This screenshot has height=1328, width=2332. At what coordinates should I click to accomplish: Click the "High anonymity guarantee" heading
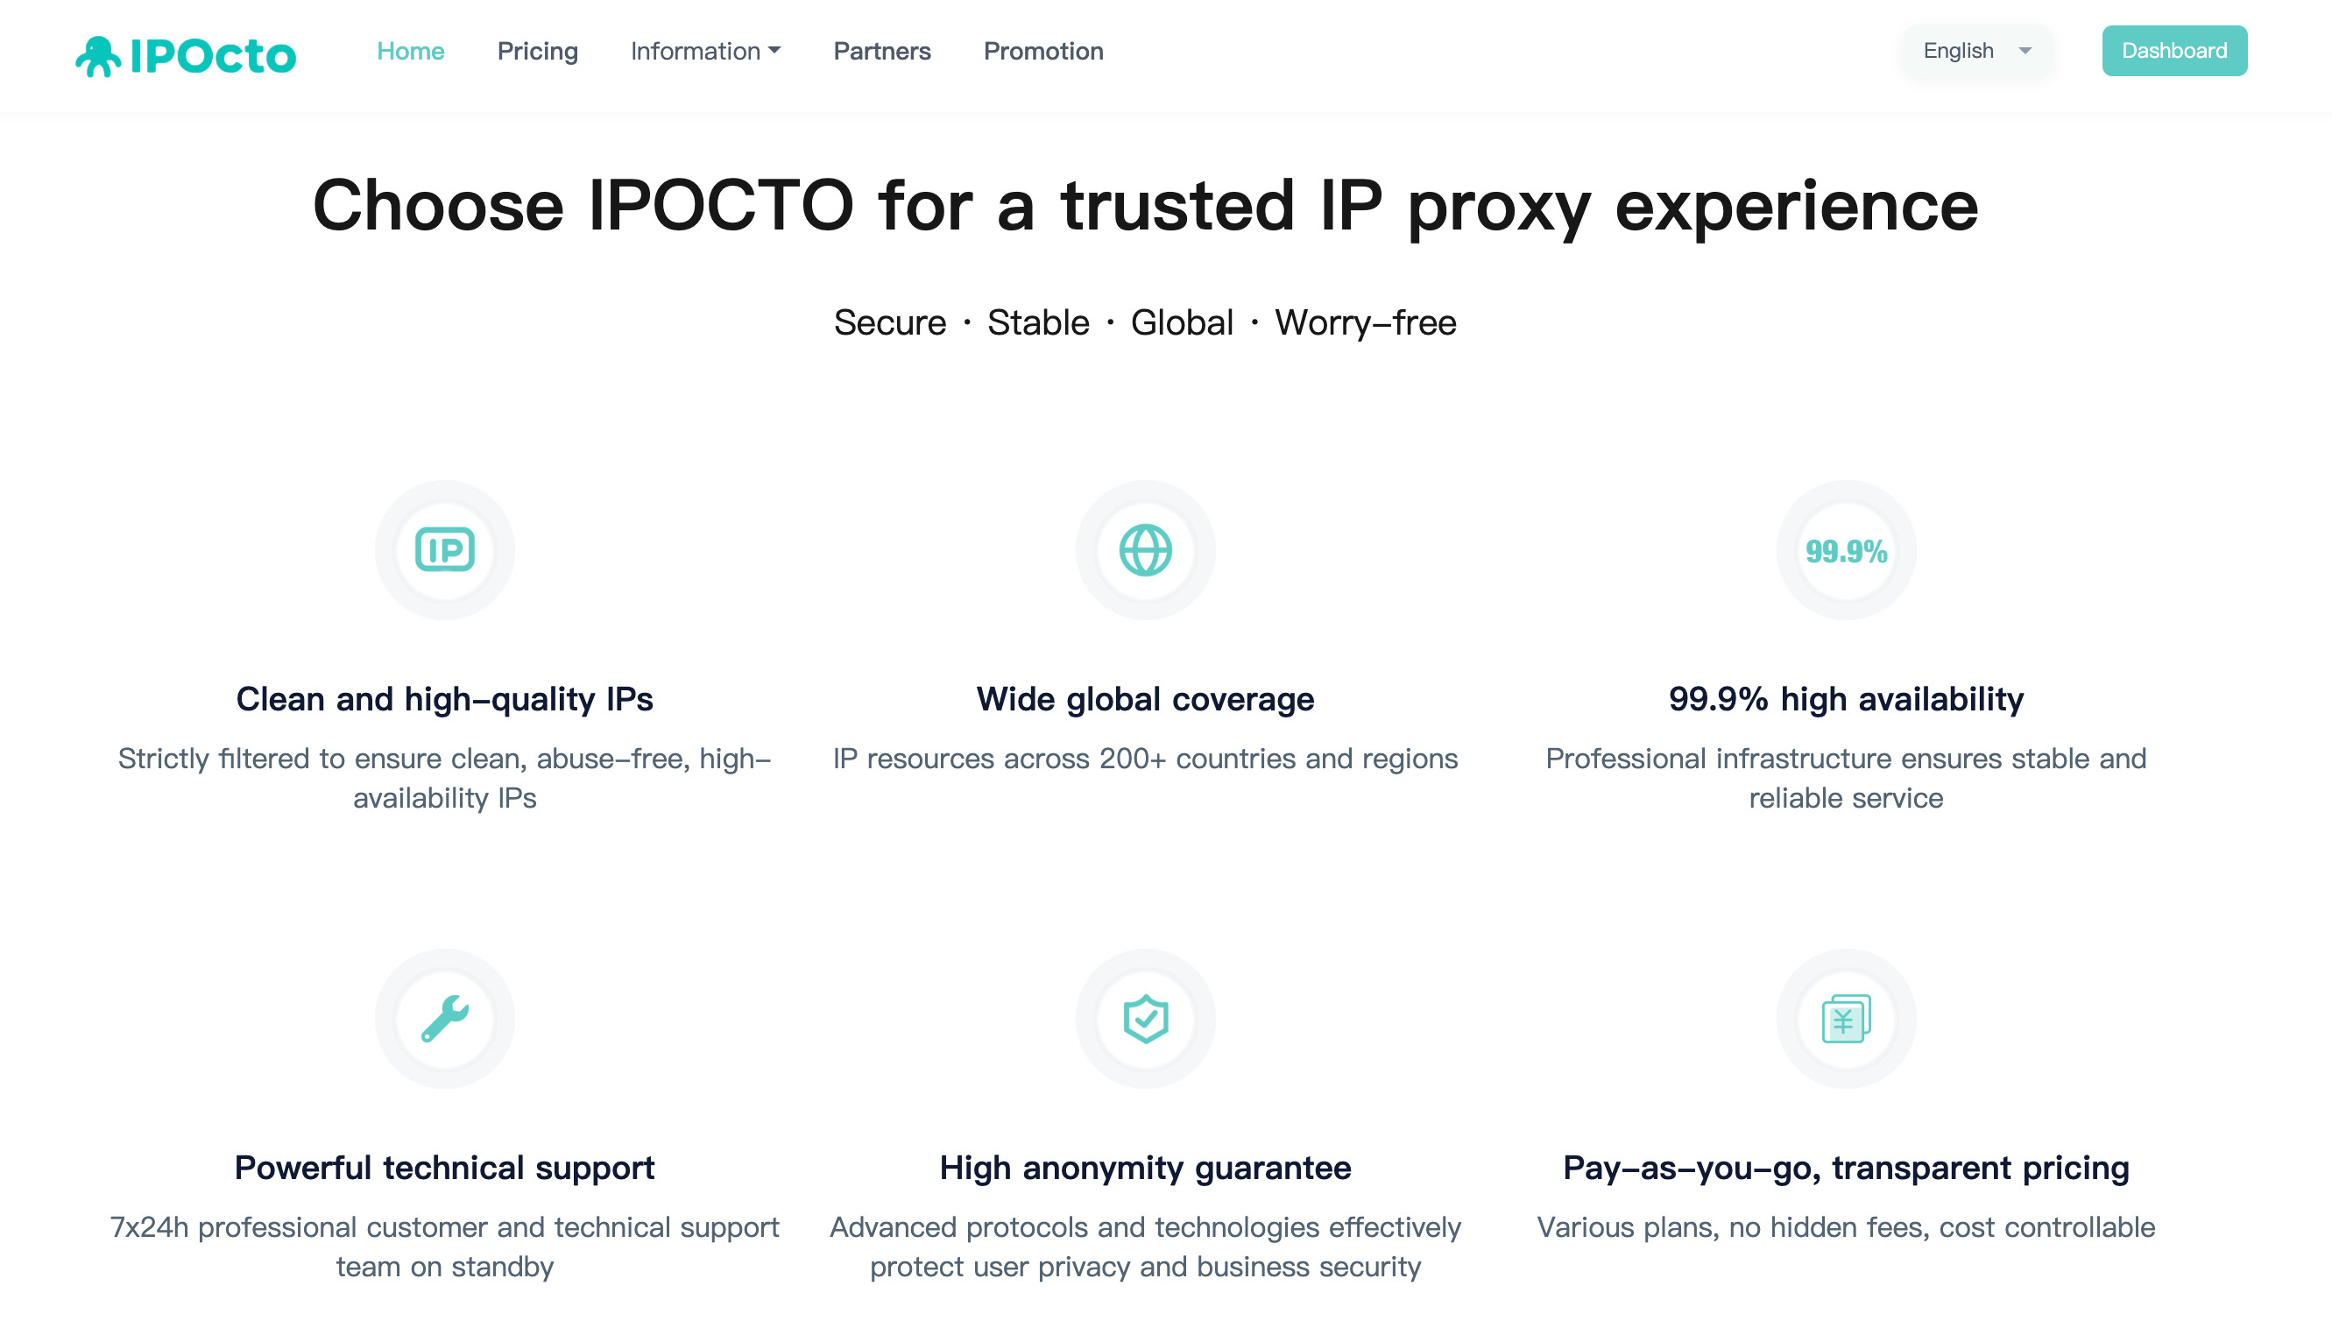click(x=1145, y=1168)
